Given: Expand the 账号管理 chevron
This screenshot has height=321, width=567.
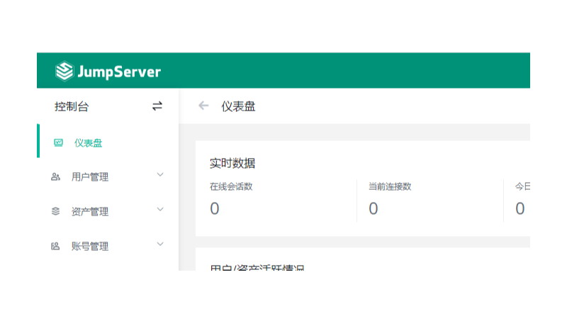Looking at the screenshot, I should (x=160, y=244).
